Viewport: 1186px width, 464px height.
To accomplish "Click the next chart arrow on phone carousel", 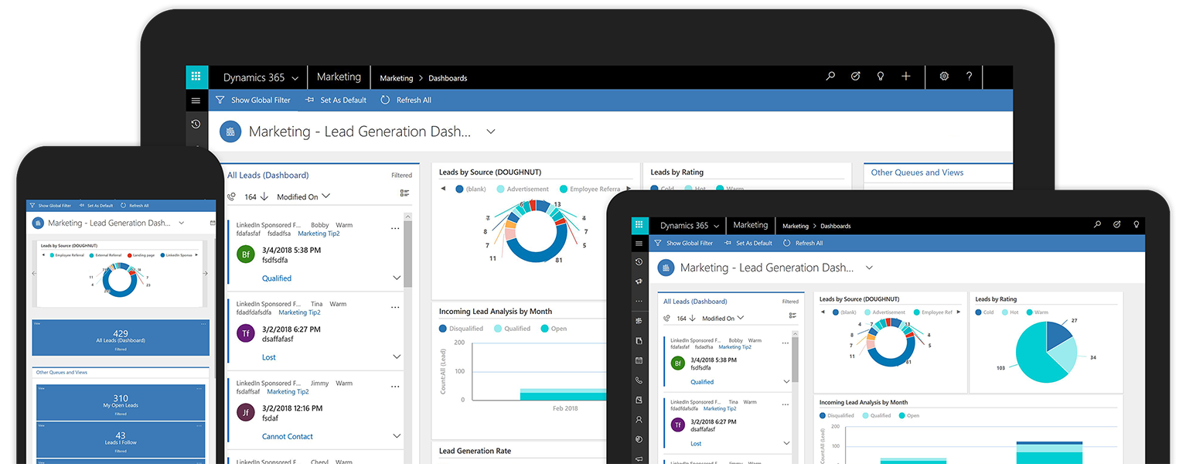I will tap(205, 273).
